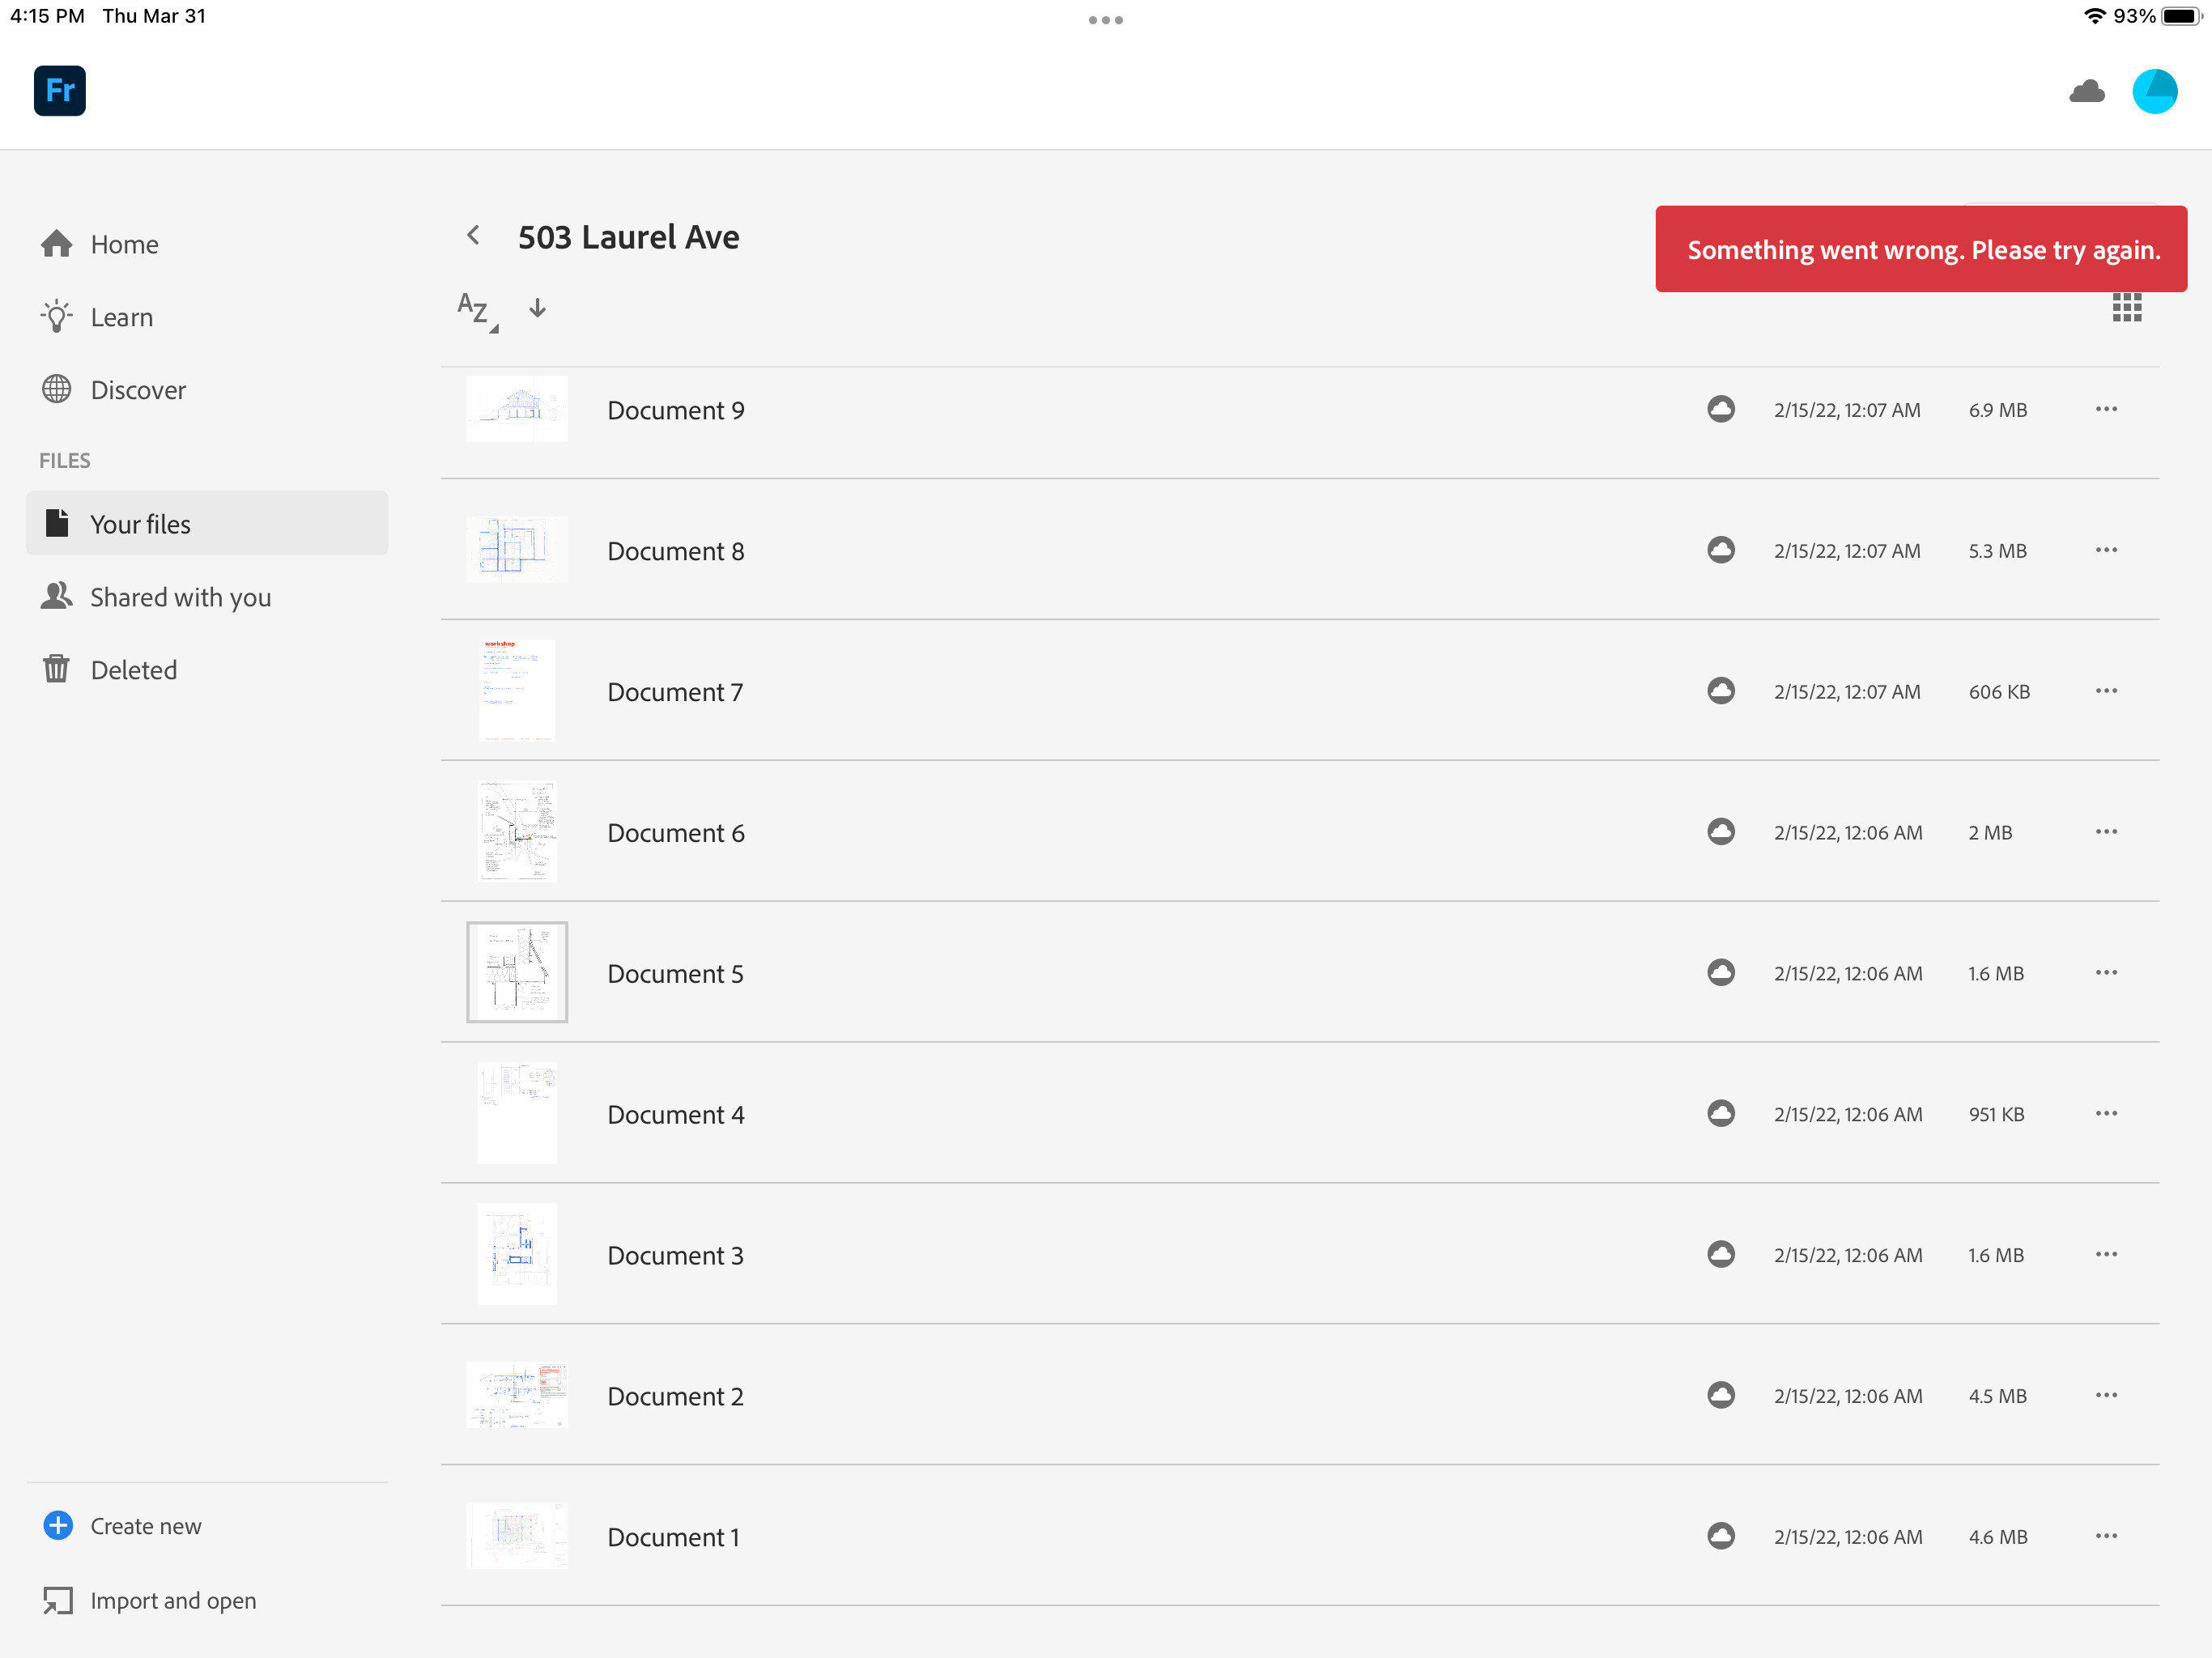
Task: Dismiss the Something went wrong banner
Action: click(1919, 249)
